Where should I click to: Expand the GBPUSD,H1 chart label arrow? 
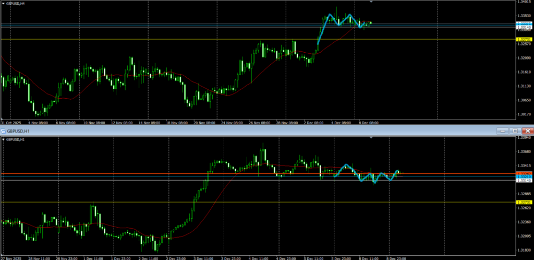click(x=3, y=140)
